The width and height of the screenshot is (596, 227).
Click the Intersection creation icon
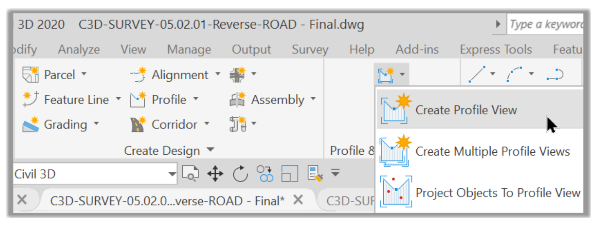click(237, 75)
